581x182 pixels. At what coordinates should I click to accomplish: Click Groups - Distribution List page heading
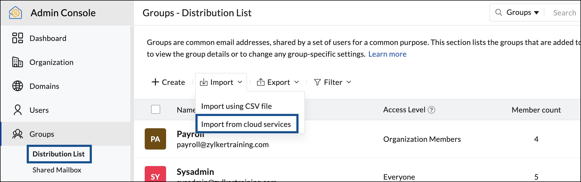[197, 13]
